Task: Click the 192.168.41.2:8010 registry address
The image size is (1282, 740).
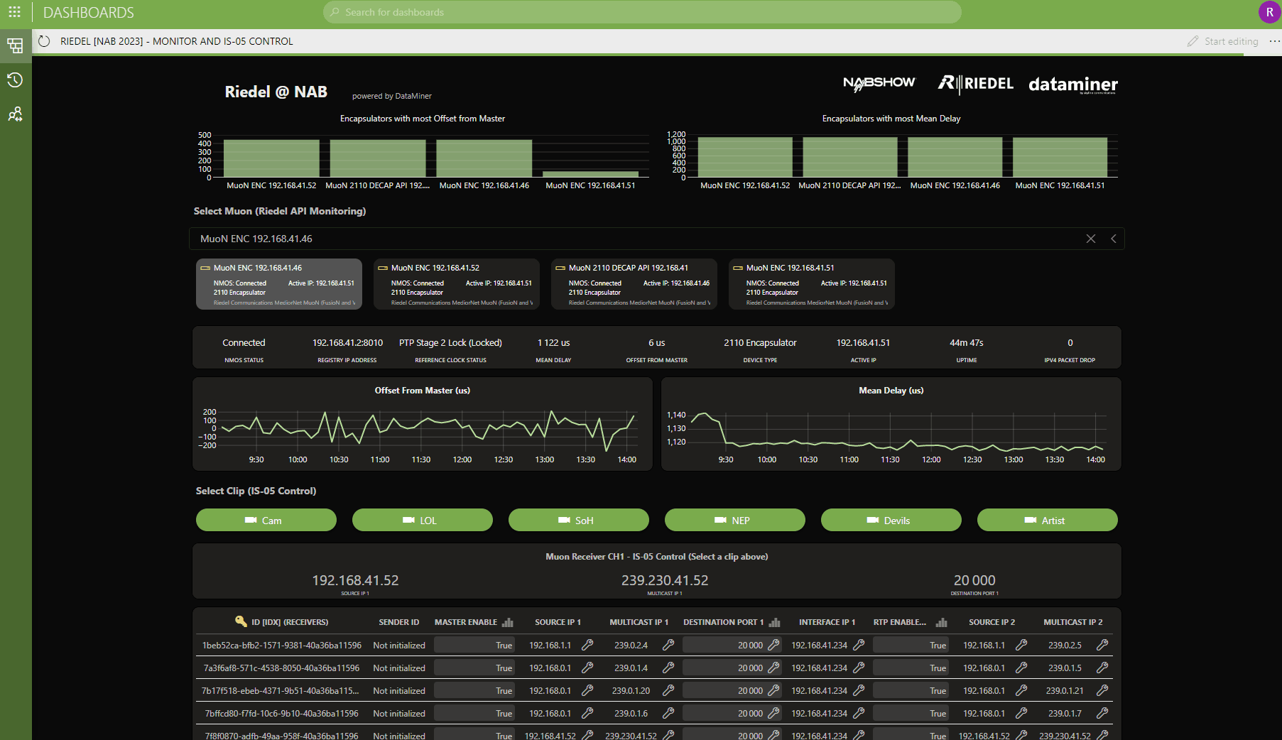Action: click(347, 342)
